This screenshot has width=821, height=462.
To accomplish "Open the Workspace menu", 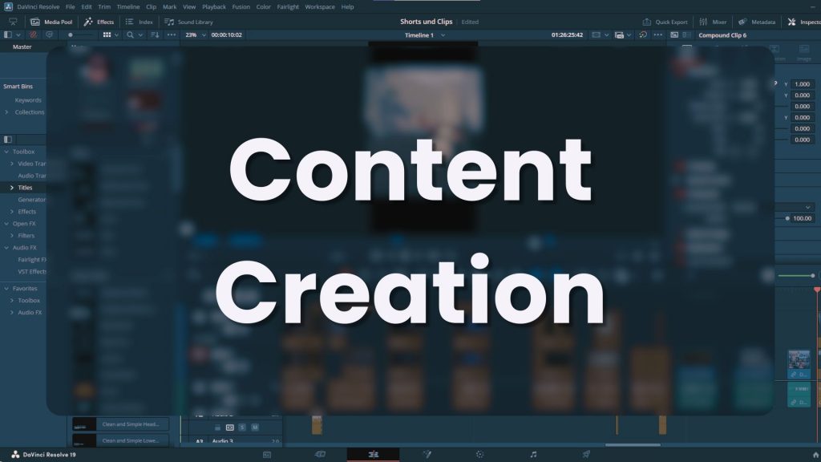I will [x=320, y=6].
